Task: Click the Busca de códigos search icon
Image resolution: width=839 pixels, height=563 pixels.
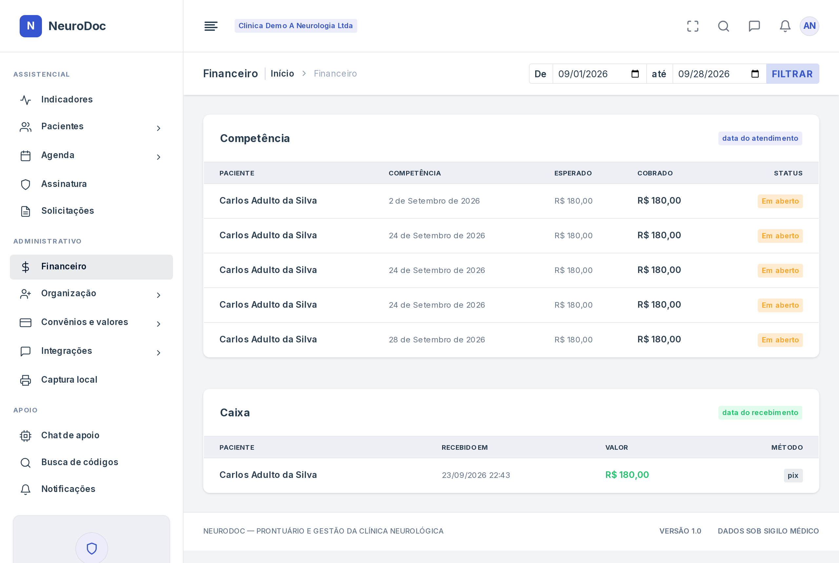Action: [26, 463]
